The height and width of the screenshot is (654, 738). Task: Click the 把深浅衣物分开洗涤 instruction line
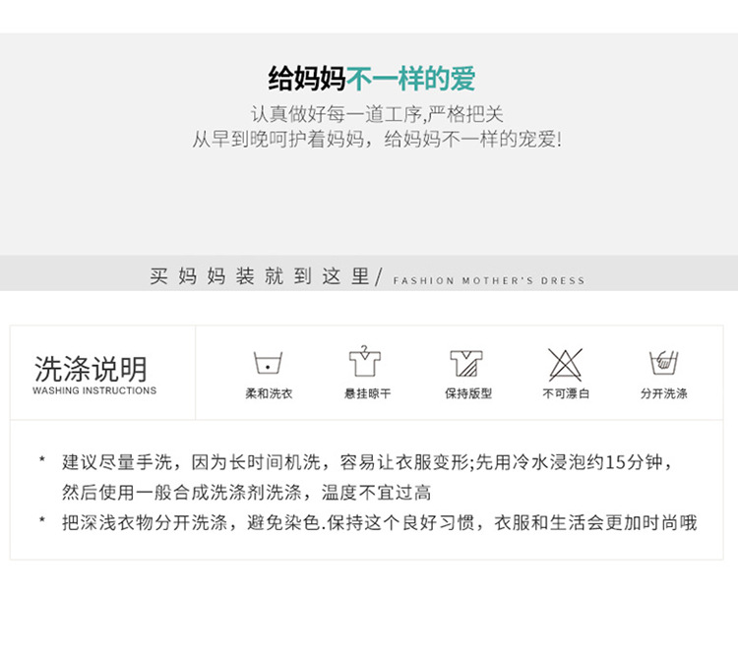click(x=380, y=523)
